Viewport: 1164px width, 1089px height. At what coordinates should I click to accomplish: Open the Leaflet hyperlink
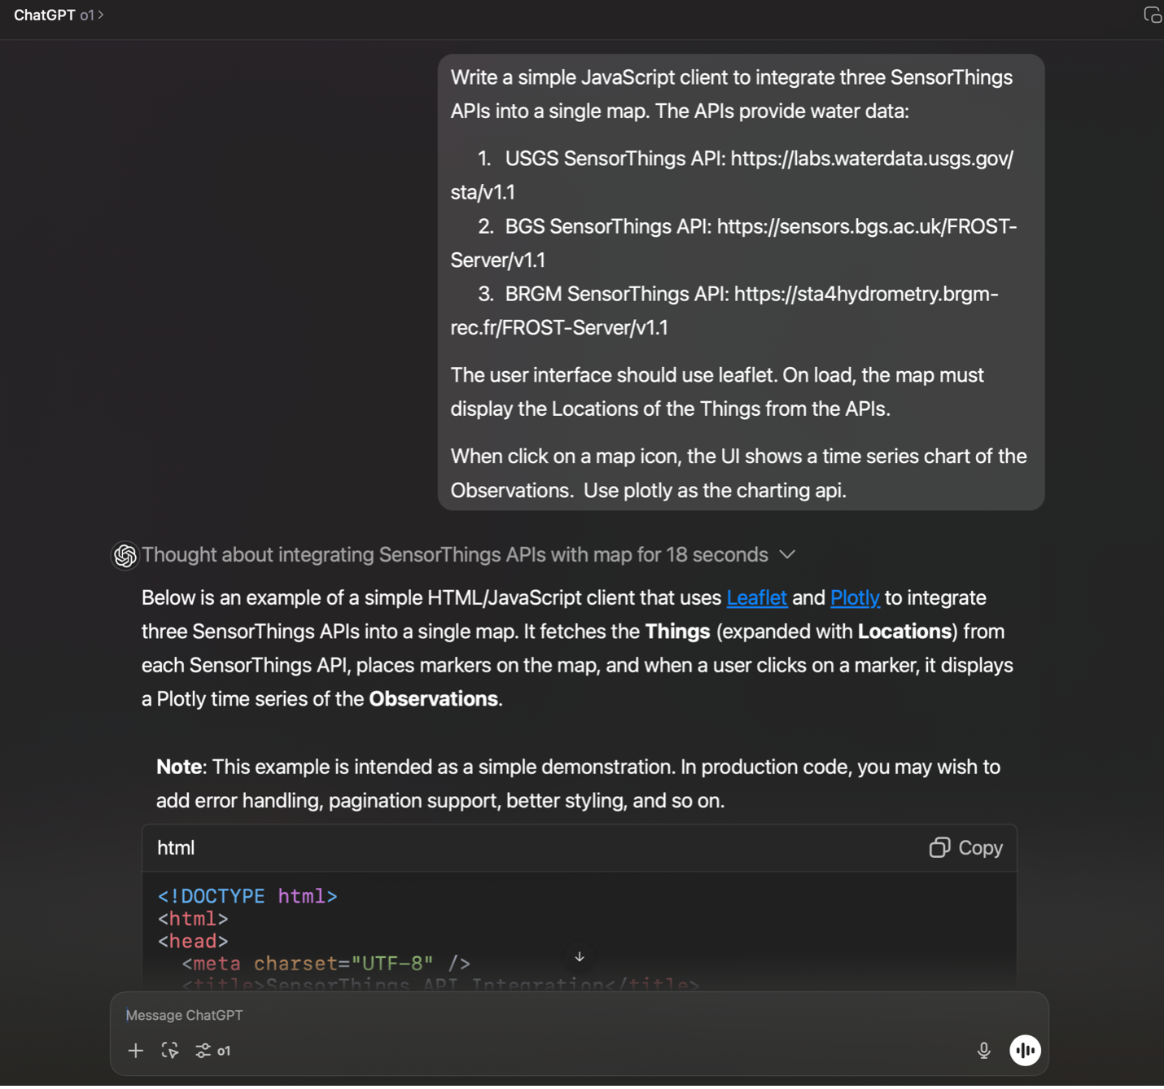756,597
